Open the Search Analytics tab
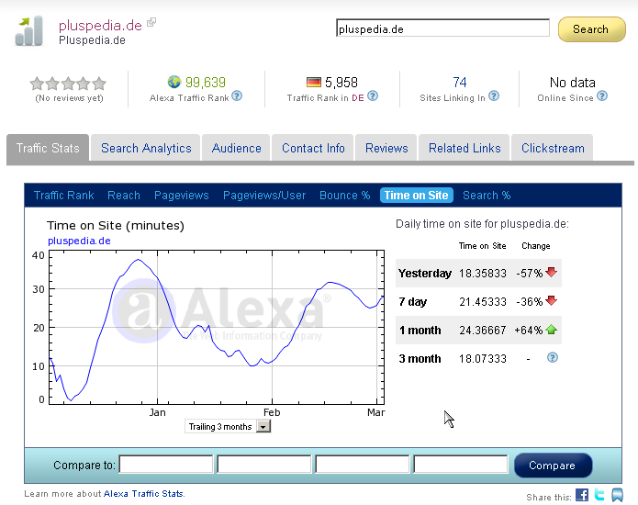The width and height of the screenshot is (638, 505). coord(146,148)
